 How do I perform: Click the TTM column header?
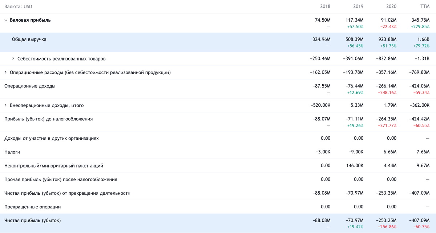[424, 7]
